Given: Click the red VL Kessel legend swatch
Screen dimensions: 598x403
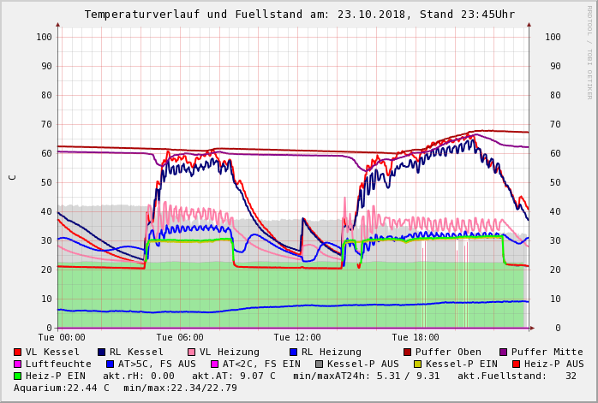Looking at the screenshot, I should tap(18, 352).
